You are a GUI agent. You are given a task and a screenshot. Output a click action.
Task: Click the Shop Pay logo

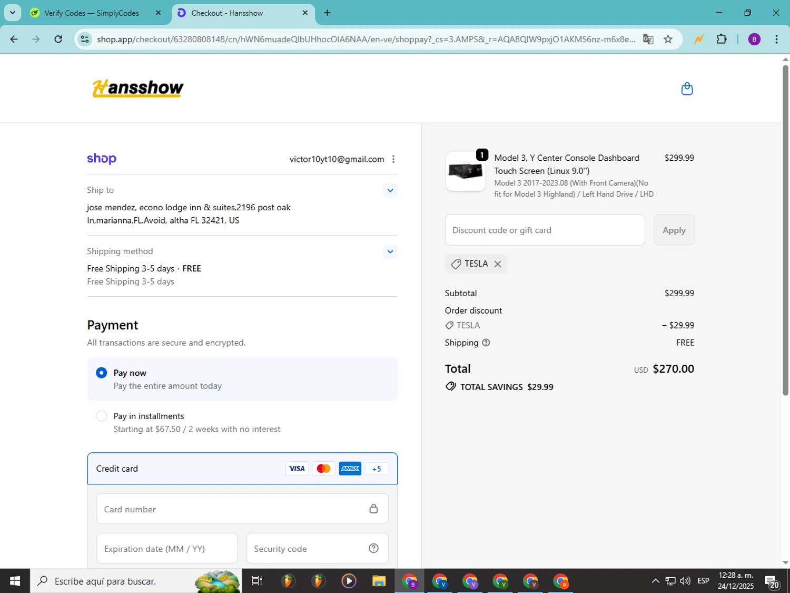pyautogui.click(x=102, y=159)
